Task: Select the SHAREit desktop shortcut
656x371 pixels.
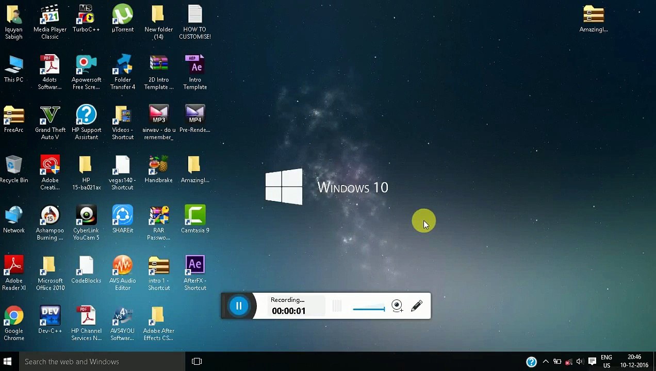Action: coord(123,220)
